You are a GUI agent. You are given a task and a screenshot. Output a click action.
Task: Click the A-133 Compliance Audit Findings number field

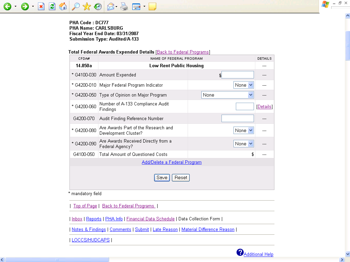click(x=245, y=106)
